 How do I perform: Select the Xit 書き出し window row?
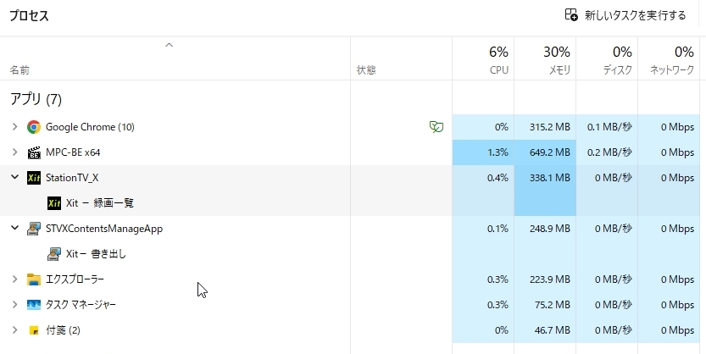click(x=350, y=254)
